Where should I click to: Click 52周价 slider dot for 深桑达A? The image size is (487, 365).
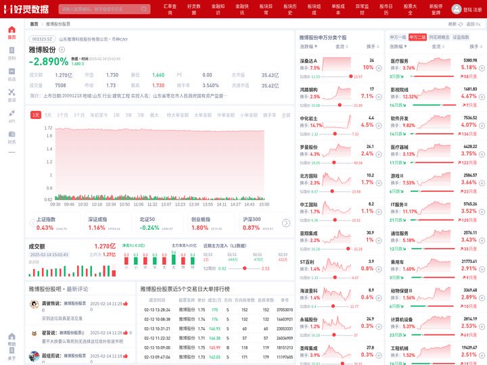[x=350, y=76]
